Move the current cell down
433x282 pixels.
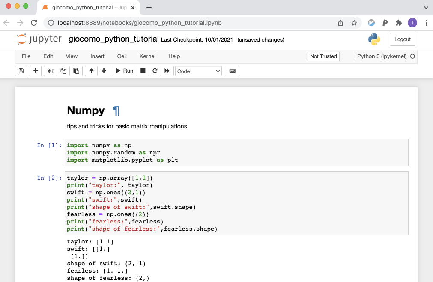coord(104,71)
